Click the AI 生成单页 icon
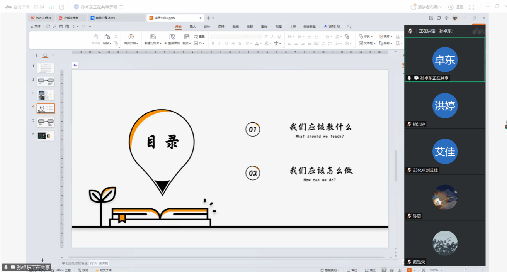This screenshot has height=272, width=507. (172, 37)
